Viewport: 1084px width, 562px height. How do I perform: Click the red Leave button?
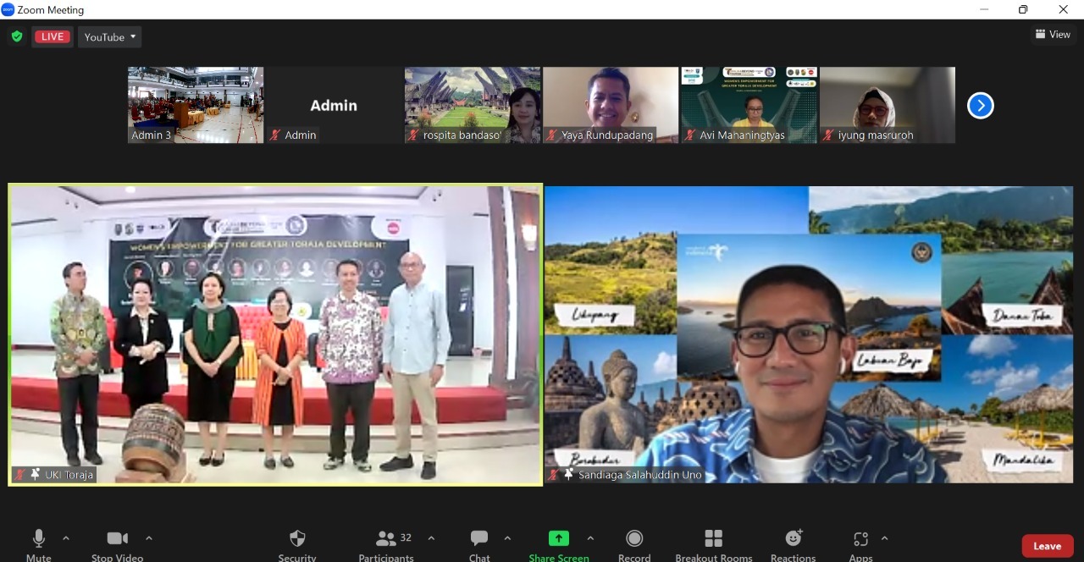pyautogui.click(x=1047, y=546)
